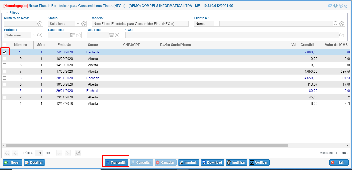Click the Cliente name text field
Viewport: 352px width, 170px height.
click(x=276, y=24)
